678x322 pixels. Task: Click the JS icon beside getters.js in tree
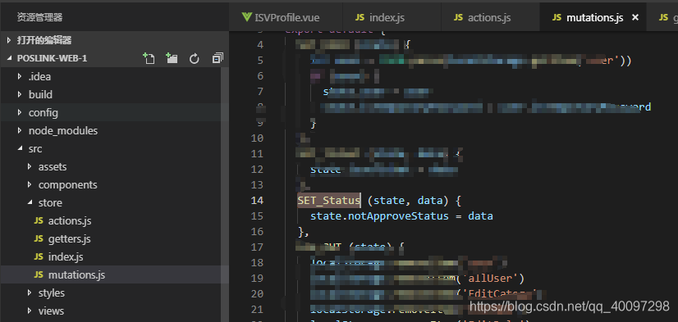(39, 238)
